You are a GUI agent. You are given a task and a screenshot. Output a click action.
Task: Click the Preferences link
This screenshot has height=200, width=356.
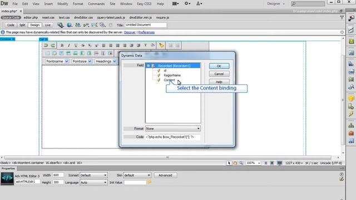pos(146,32)
